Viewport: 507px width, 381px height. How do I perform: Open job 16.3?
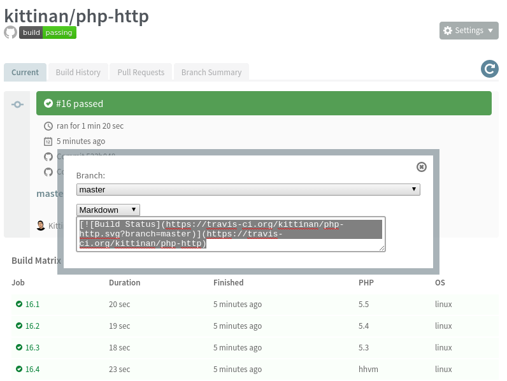pos(32,348)
